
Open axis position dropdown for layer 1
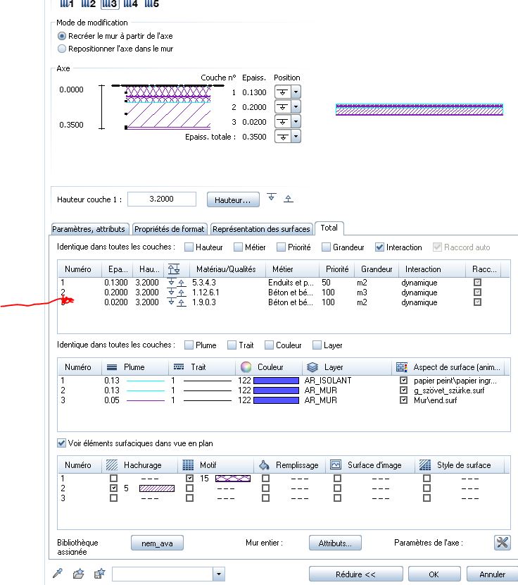296,92
